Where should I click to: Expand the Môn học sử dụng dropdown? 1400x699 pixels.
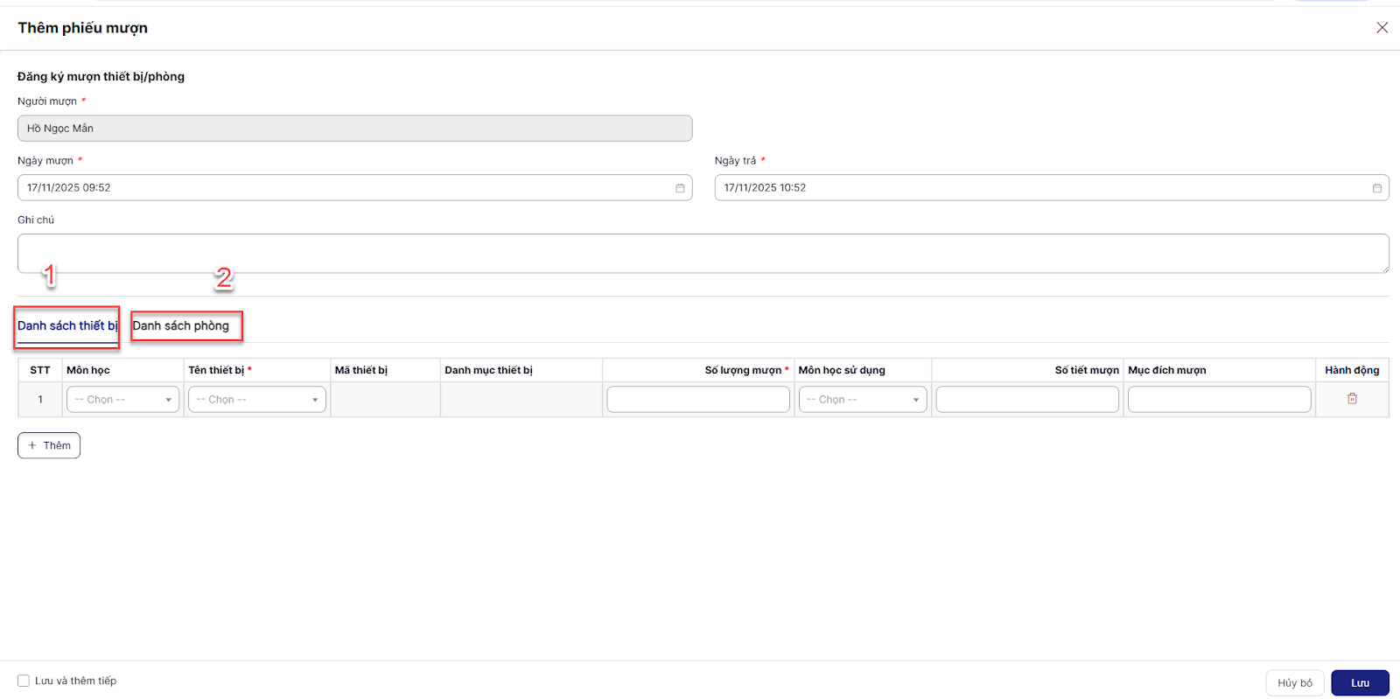862,400
